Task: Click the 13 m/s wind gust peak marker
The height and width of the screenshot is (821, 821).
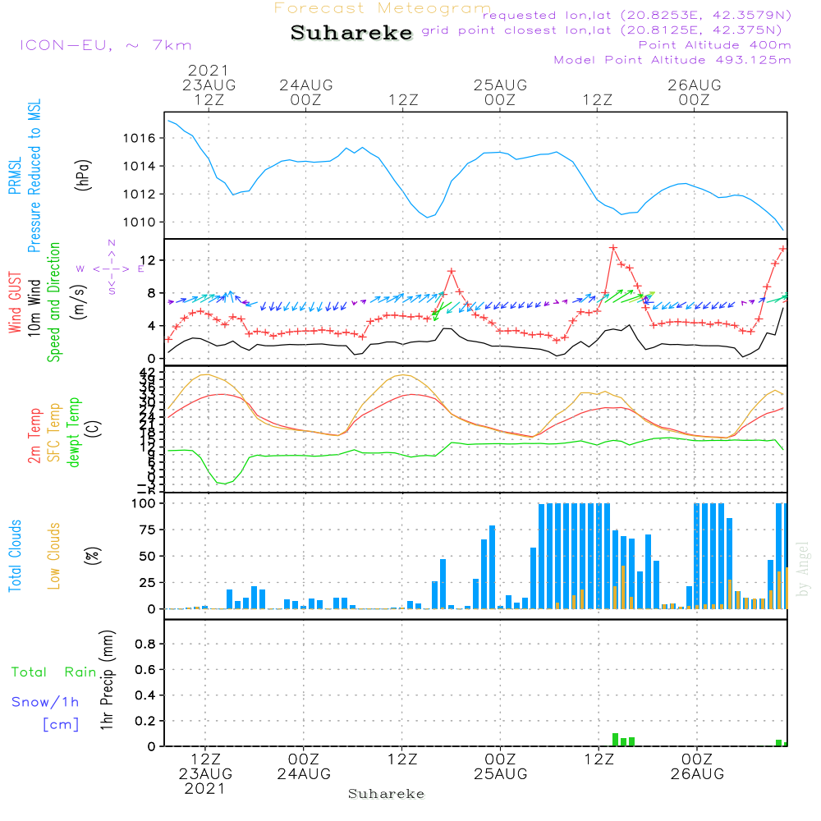Action: click(x=613, y=248)
